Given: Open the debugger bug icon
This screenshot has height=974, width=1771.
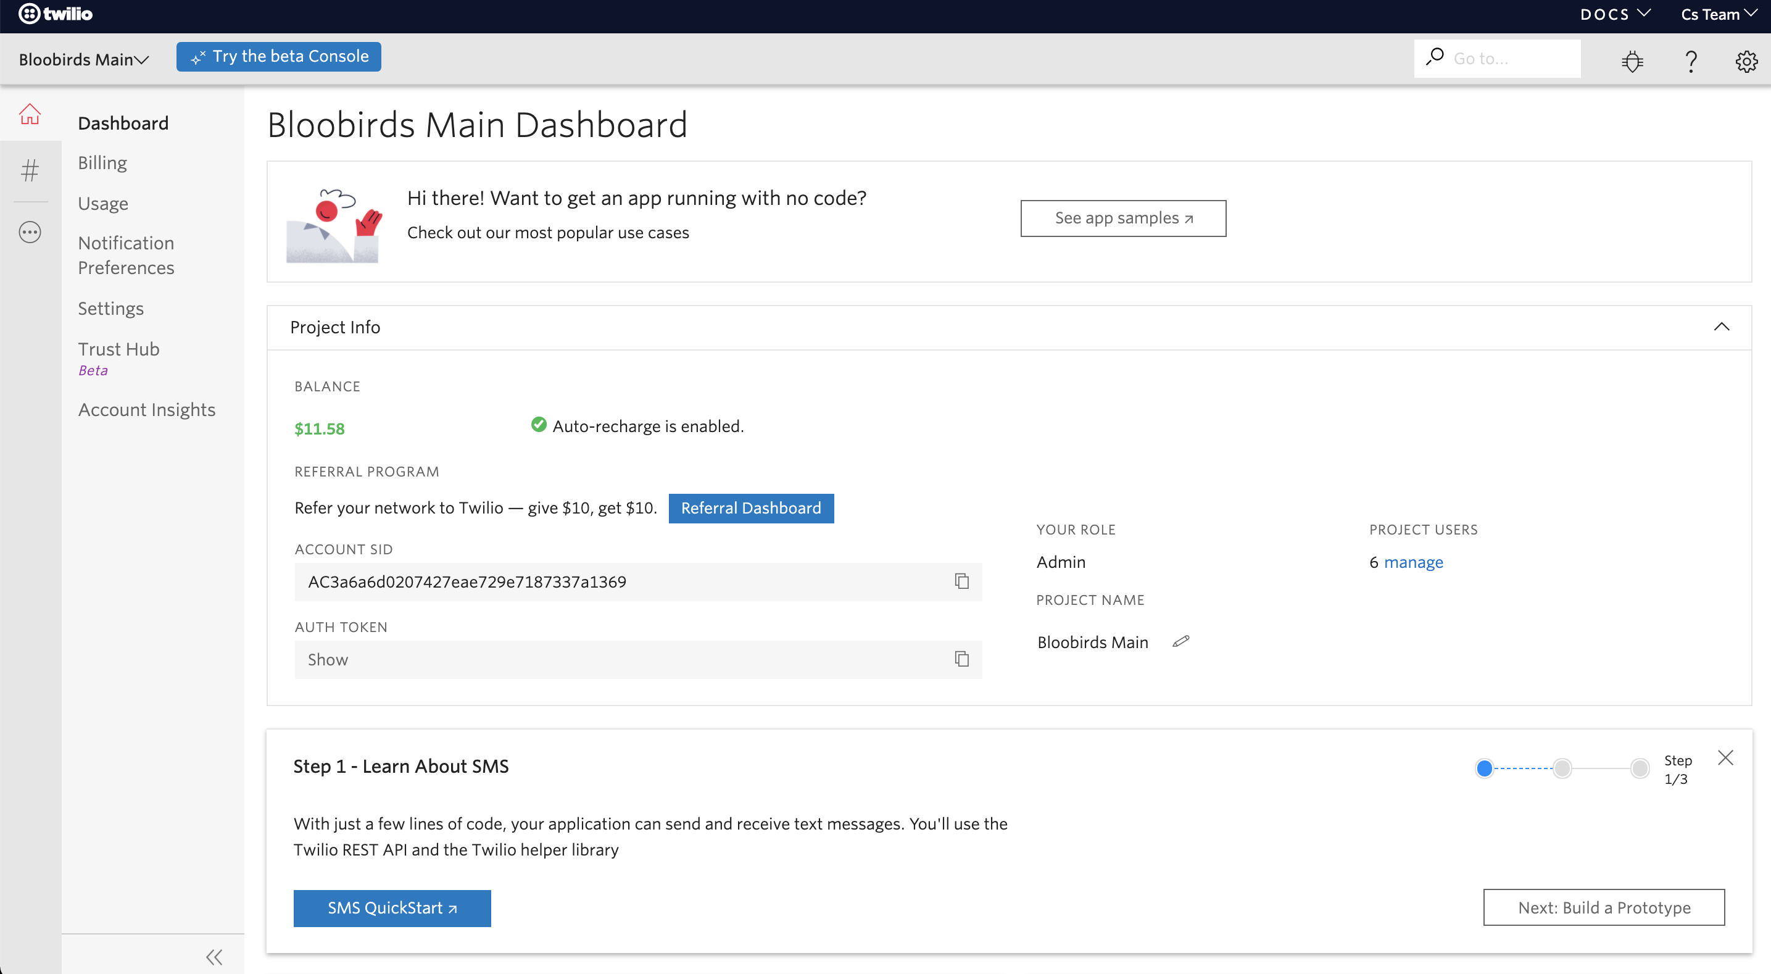Looking at the screenshot, I should (x=1632, y=60).
